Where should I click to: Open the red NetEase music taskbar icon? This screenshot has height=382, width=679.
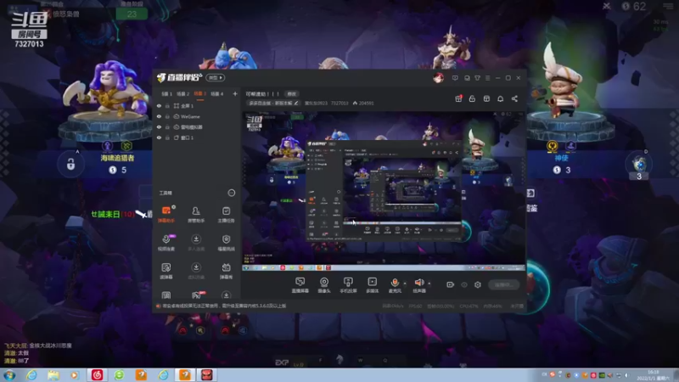pyautogui.click(x=97, y=375)
